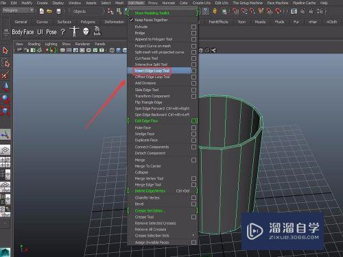Click the Pose shelf button
This screenshot has height=257, width=343.
click(x=51, y=32)
